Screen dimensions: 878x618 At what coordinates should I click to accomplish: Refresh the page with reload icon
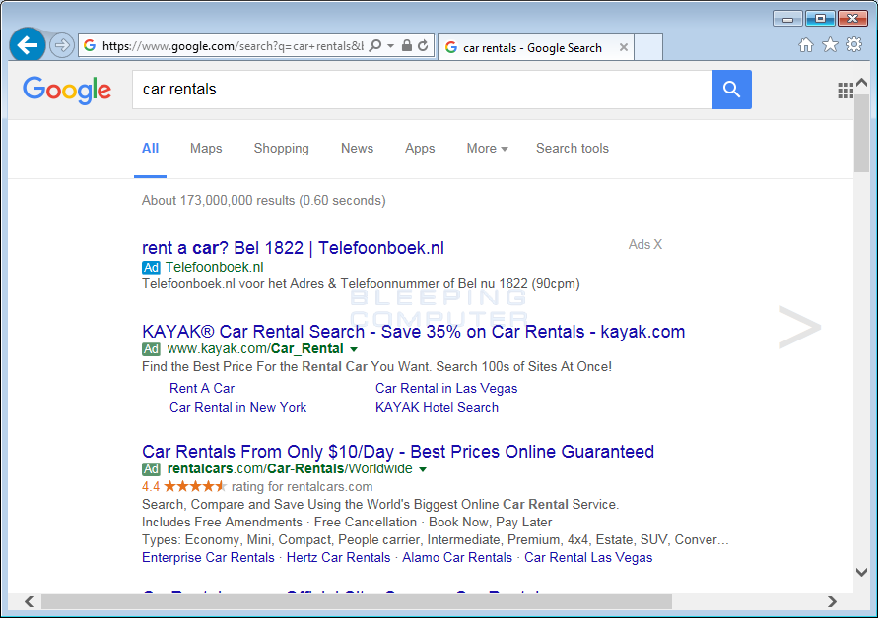point(424,46)
